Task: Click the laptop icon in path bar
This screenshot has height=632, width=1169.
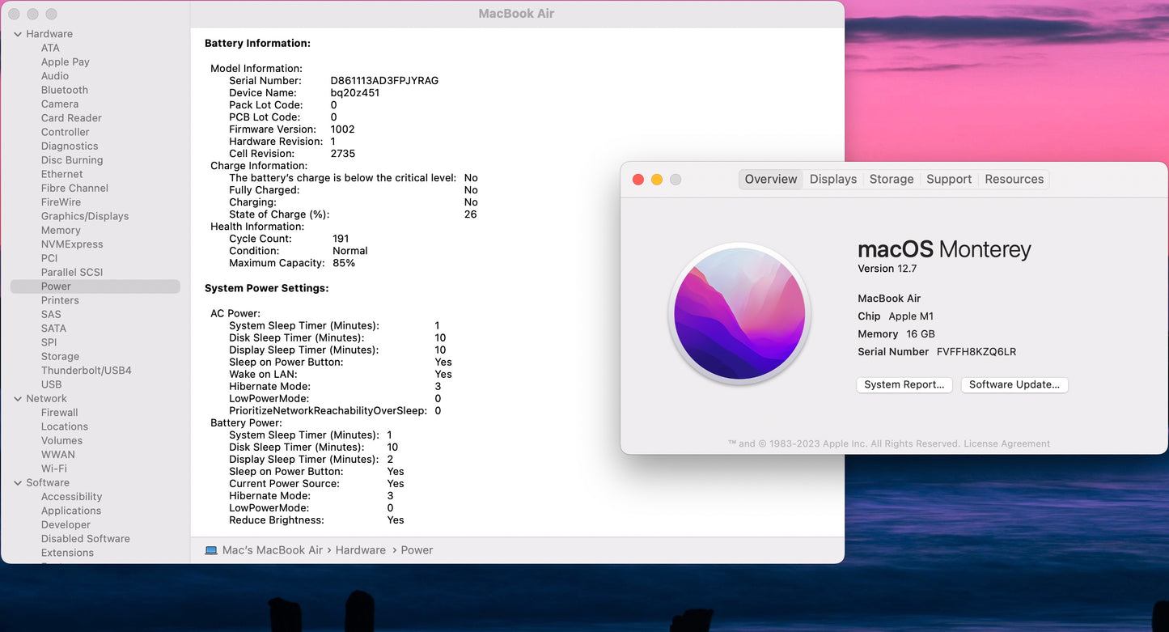Action: coord(211,550)
